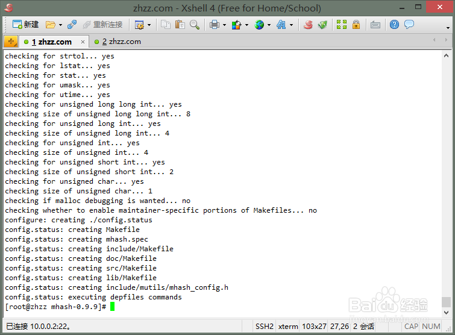Expand the color scheme dropdown arrow
Image resolution: width=455 pixels, height=335 pixels.
[x=246, y=25]
